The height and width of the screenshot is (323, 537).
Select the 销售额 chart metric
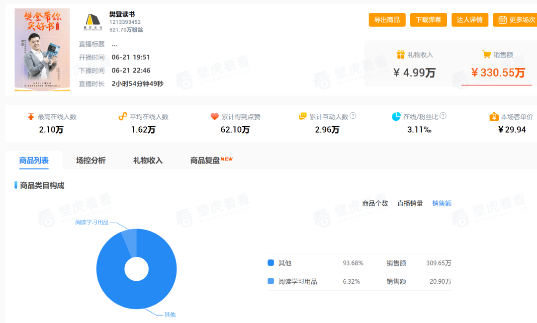tap(442, 203)
